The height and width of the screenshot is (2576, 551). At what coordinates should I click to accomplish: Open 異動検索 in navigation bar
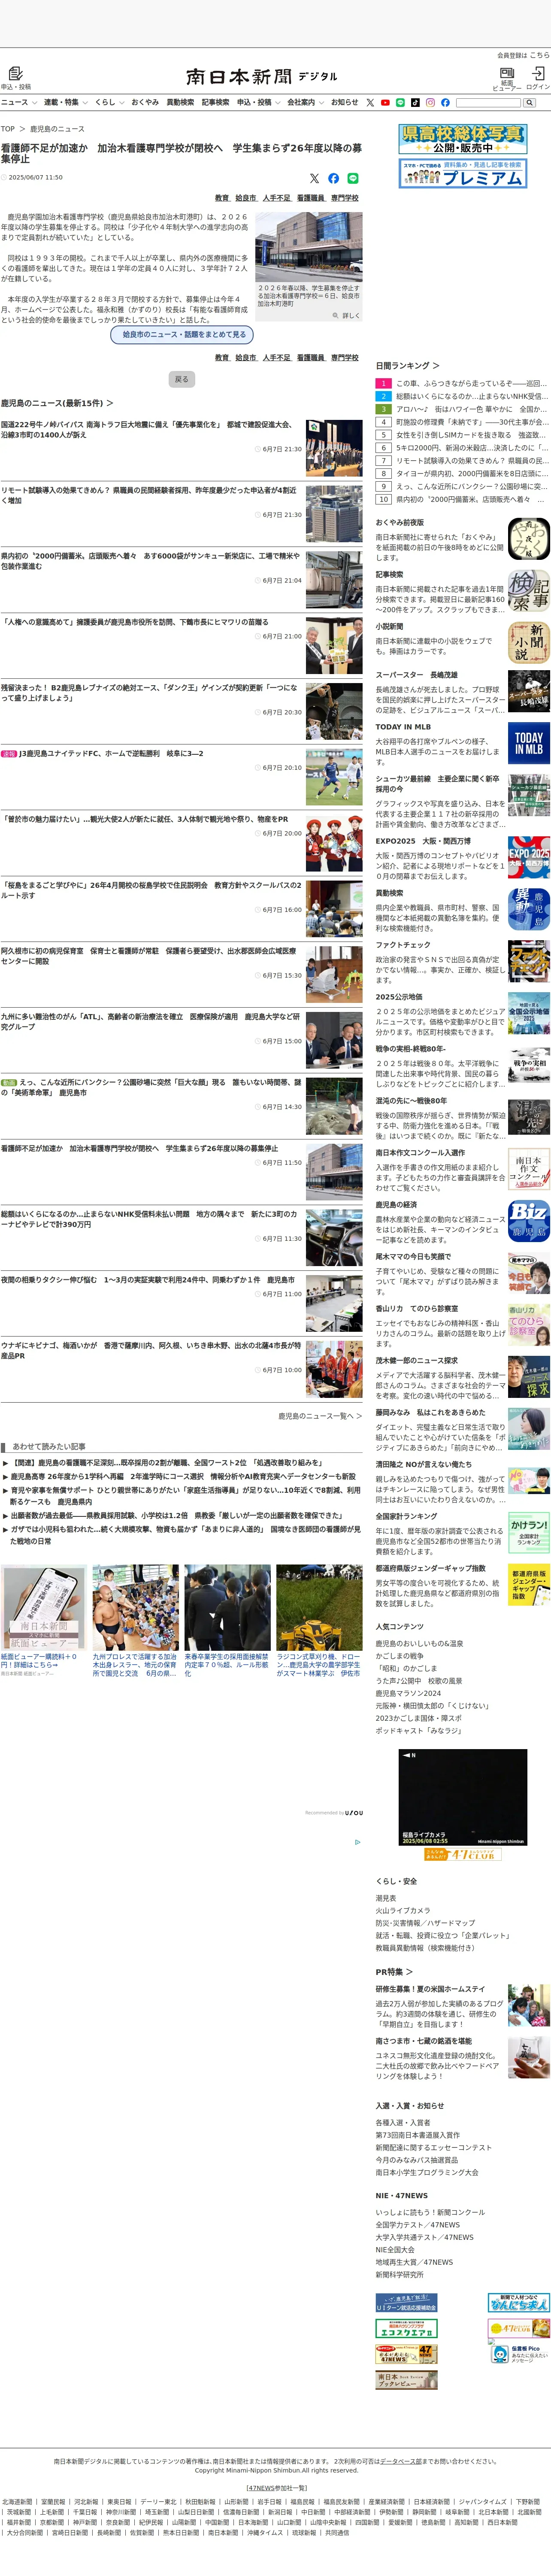point(180,103)
